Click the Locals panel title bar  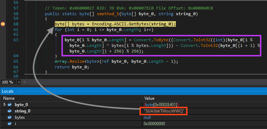point(133,91)
